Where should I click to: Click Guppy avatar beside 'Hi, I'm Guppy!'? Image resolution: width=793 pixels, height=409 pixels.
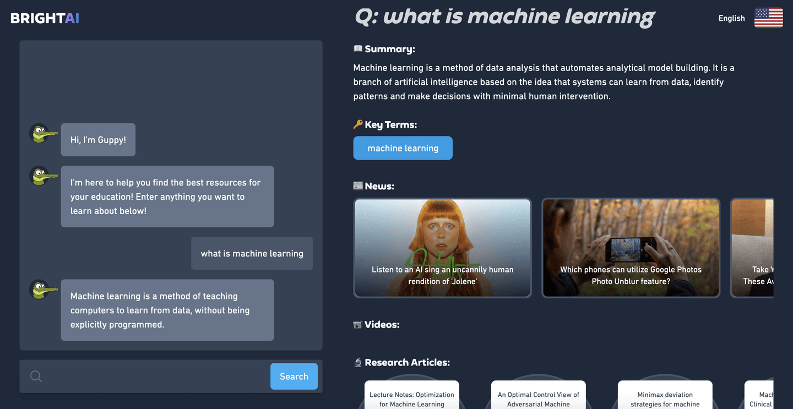43,134
